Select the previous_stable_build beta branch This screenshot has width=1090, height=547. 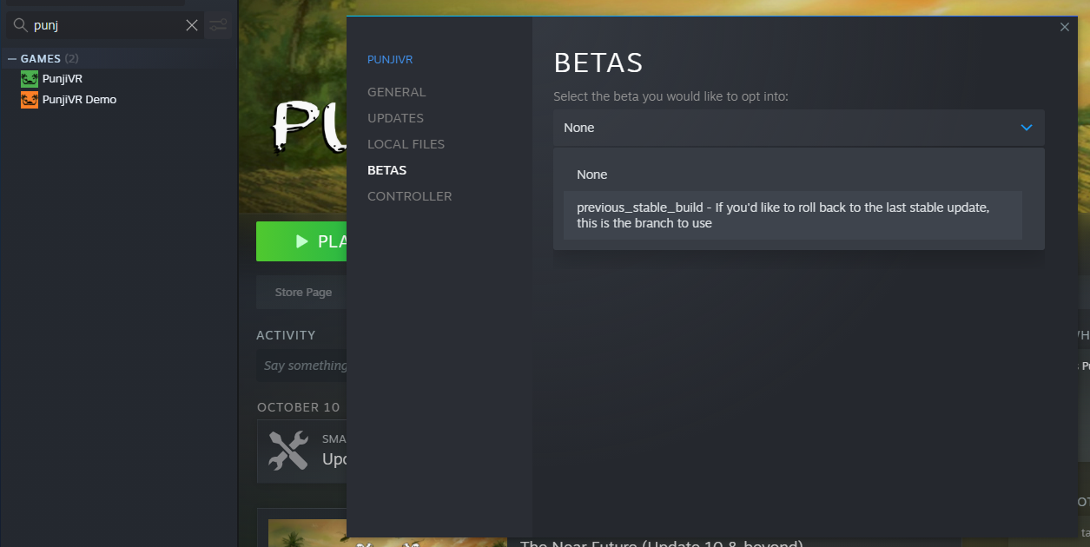click(x=792, y=215)
